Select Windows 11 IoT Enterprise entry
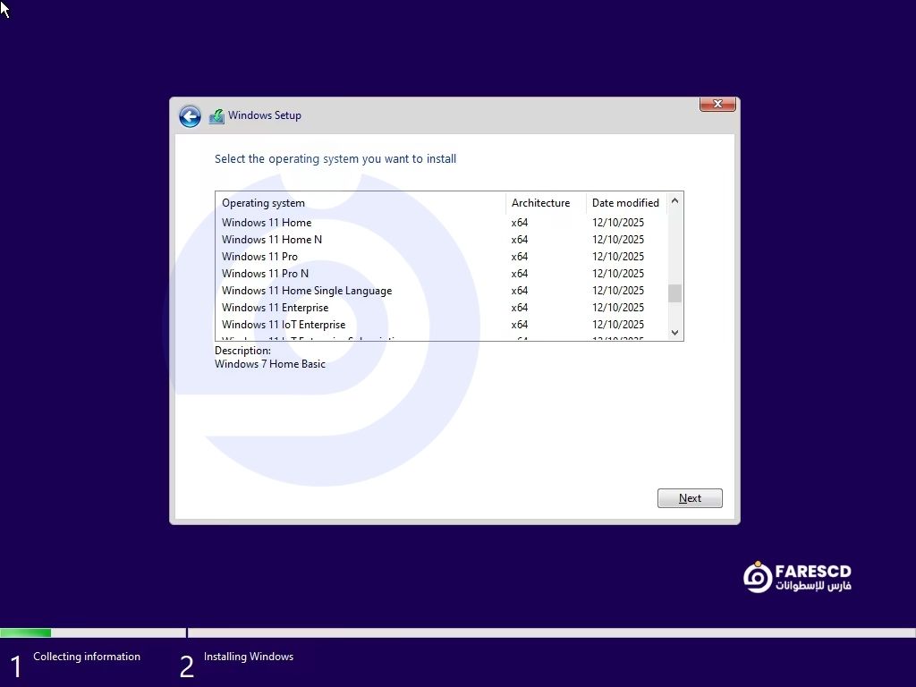The image size is (916, 687). (284, 325)
